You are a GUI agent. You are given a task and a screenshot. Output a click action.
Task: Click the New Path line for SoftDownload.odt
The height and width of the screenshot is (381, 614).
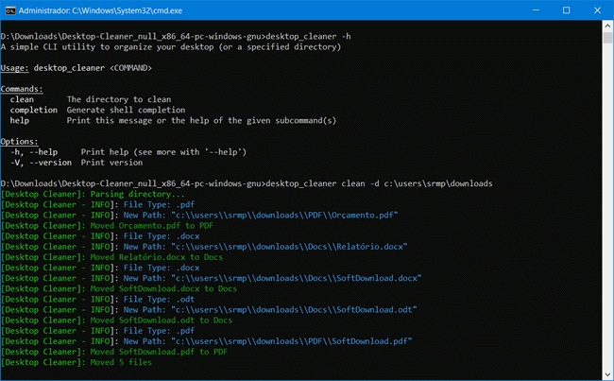[x=209, y=310]
